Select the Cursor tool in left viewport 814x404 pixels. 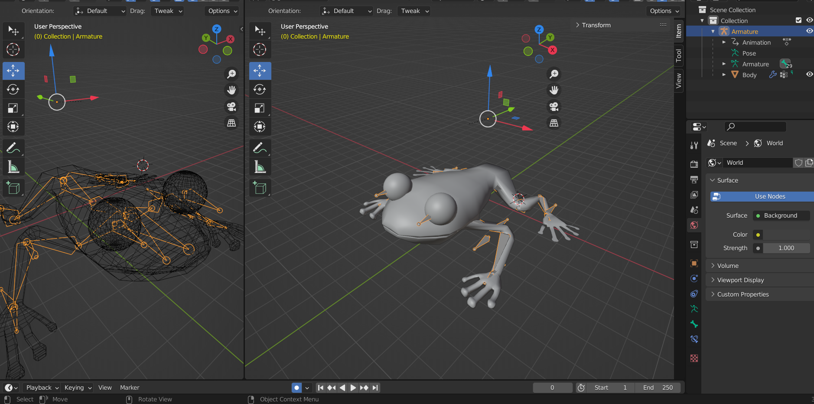[13, 49]
